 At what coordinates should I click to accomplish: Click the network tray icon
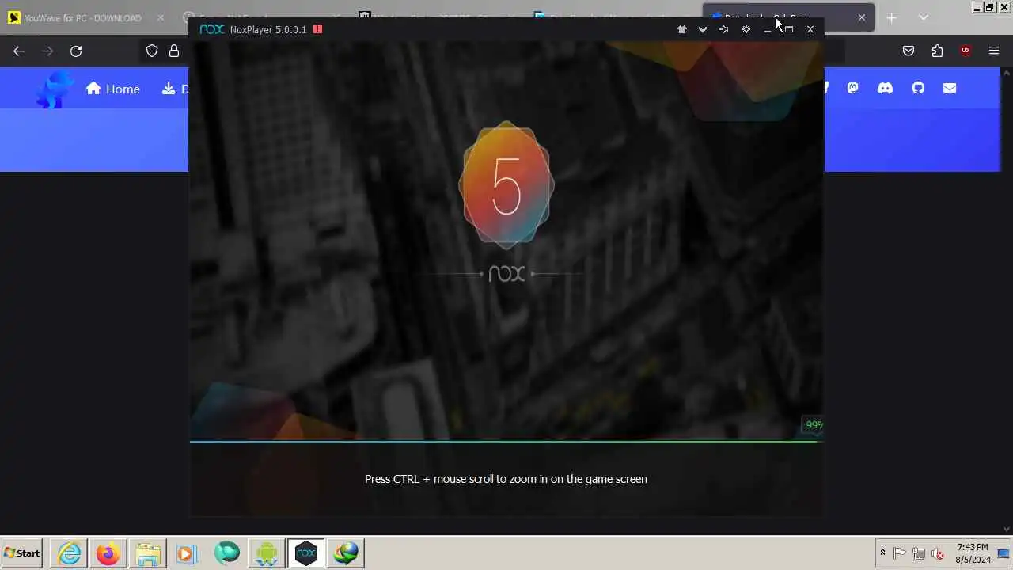(919, 553)
